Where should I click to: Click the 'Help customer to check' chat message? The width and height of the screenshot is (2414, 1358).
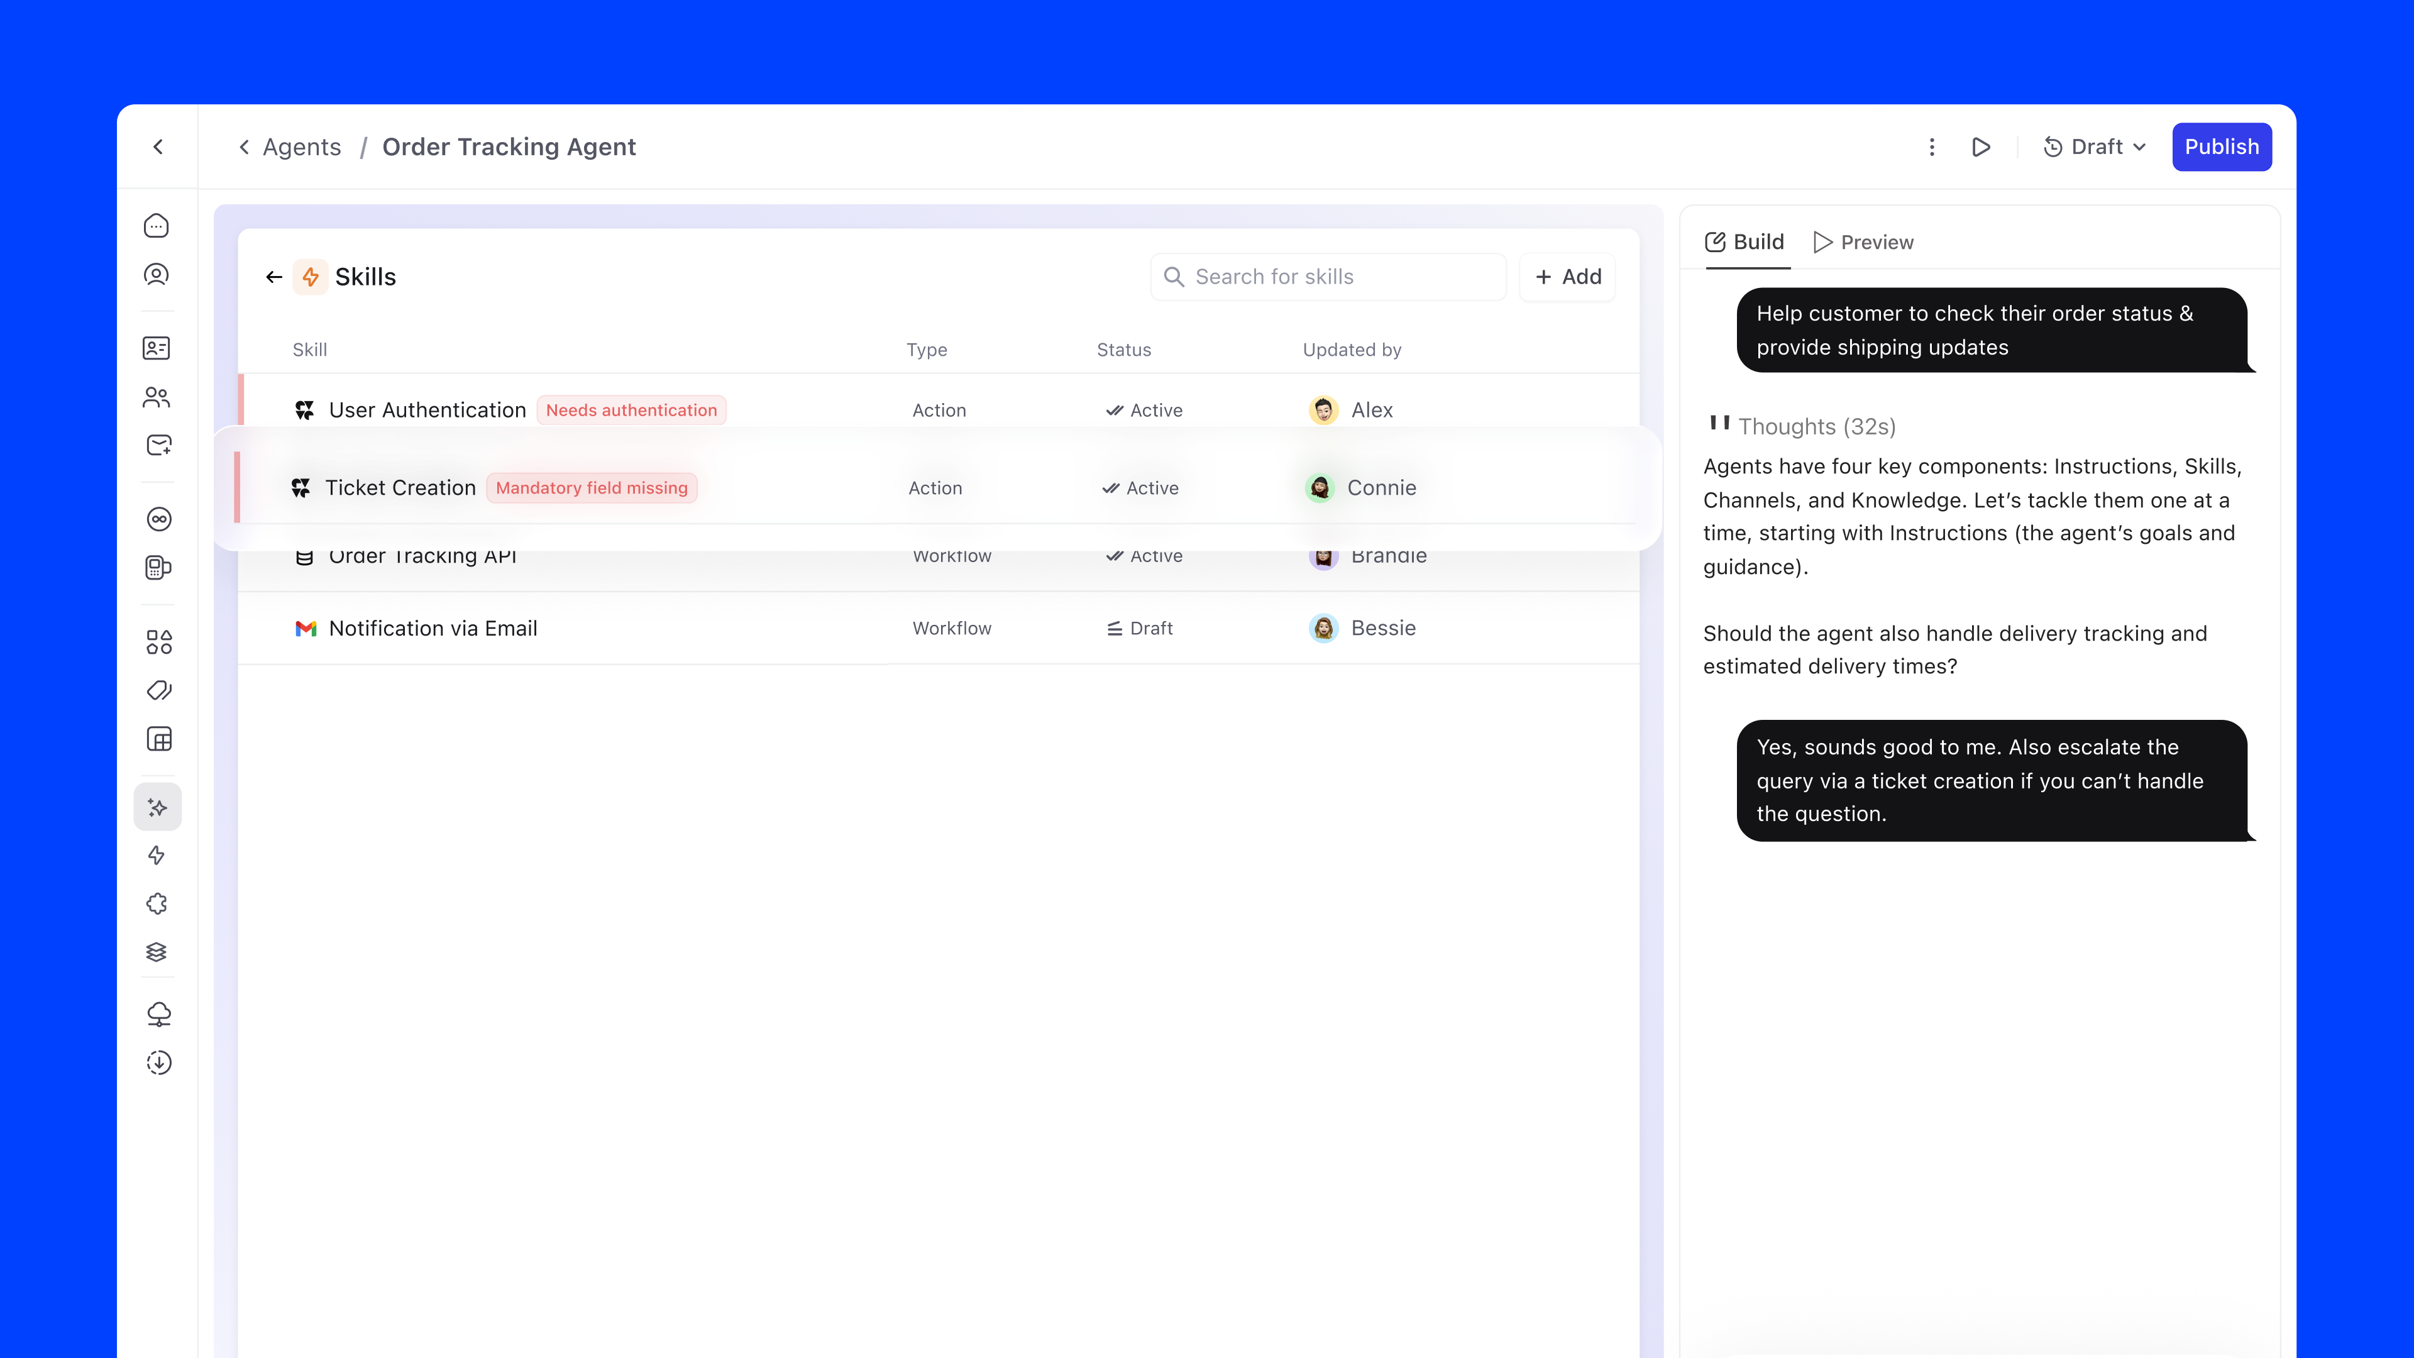click(x=1995, y=331)
